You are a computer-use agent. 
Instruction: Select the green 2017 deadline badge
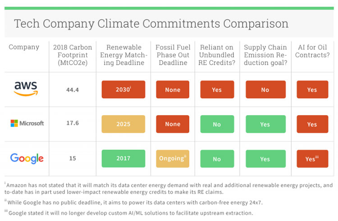123,158
